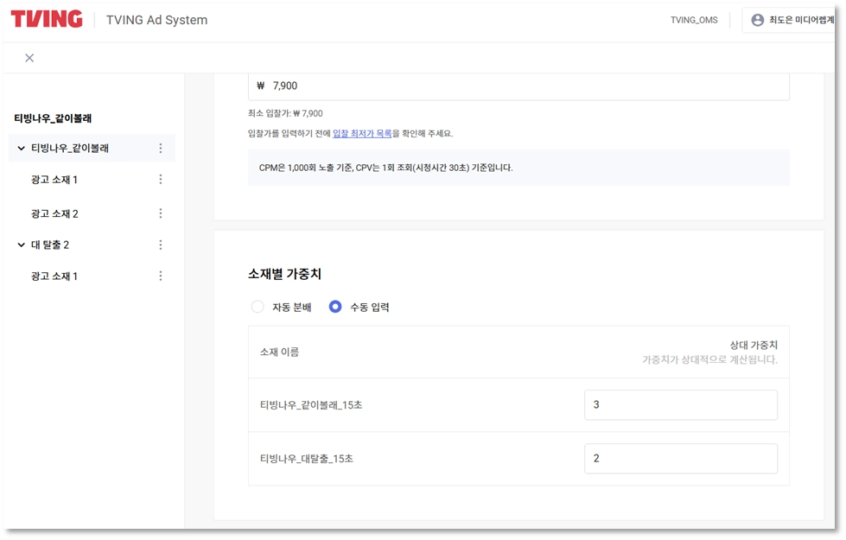This screenshot has height=540, width=846.
Task: Open more options for 티빙나우_같이볼래 group
Action: coord(160,148)
